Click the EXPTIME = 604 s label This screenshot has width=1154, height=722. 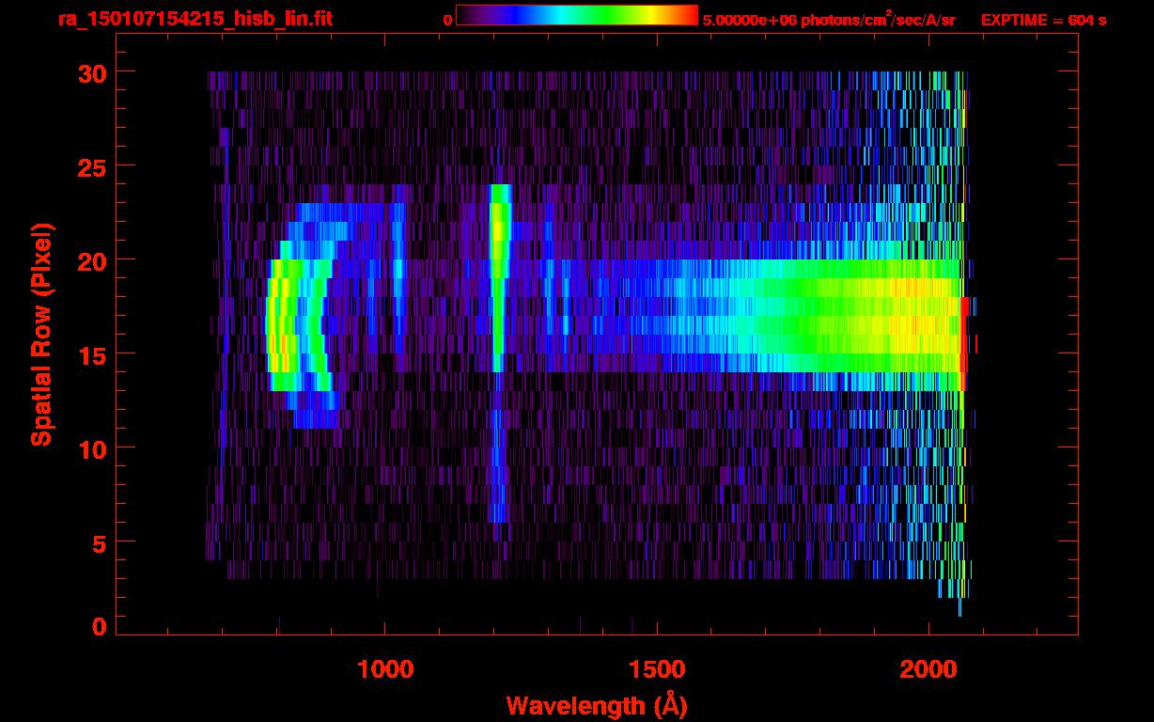(x=1043, y=20)
